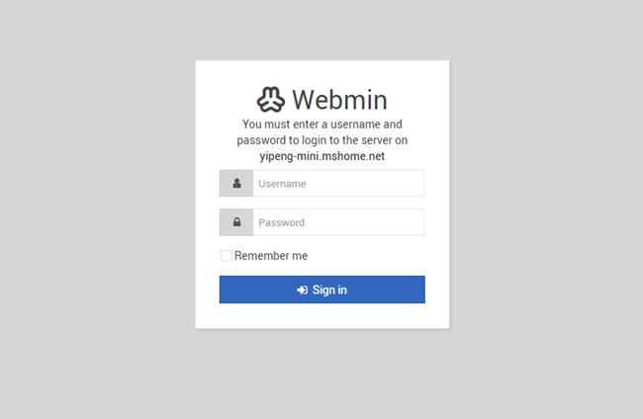
Task: Click empty white space below Sign in button
Action: coord(321,316)
